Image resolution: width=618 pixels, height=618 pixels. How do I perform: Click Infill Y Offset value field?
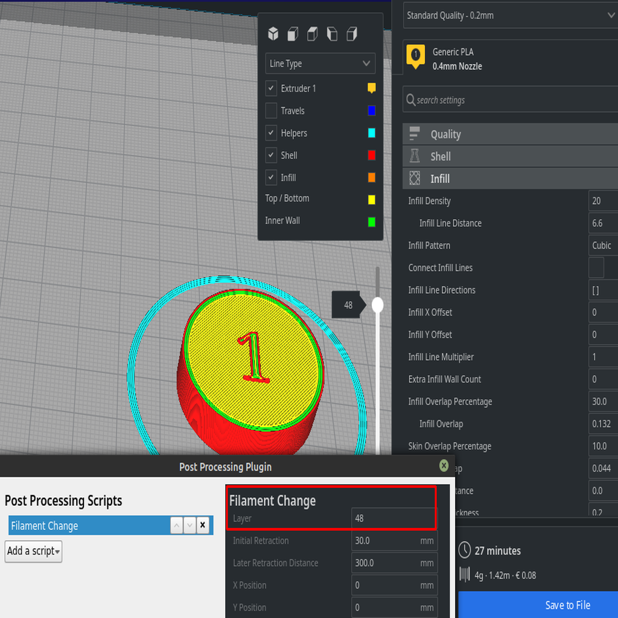(x=603, y=334)
